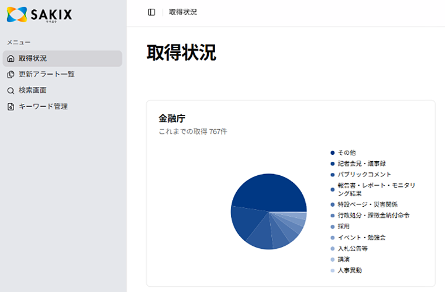Click the large 取得状況 page heading

click(181, 53)
